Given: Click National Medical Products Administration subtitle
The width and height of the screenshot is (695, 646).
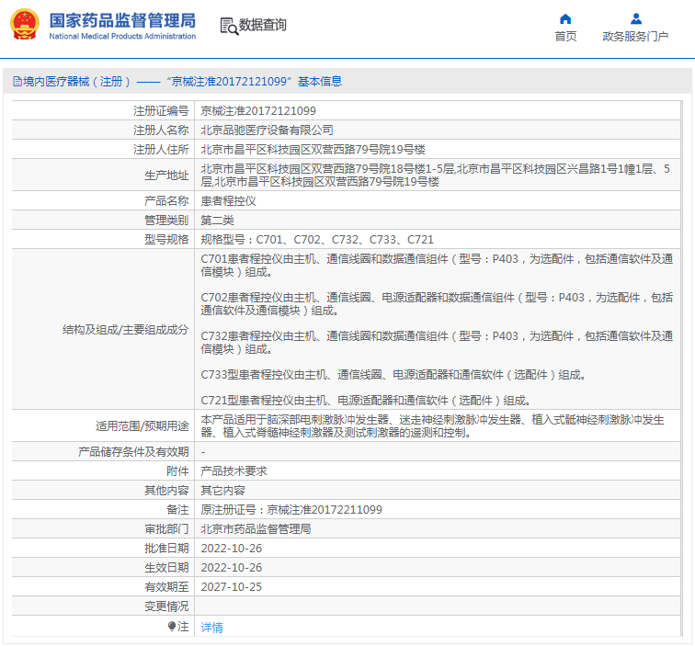Looking at the screenshot, I should click(122, 37).
